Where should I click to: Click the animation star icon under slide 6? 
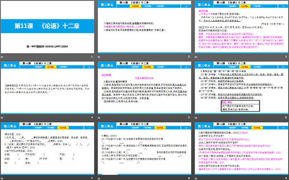click(x=196, y=117)
